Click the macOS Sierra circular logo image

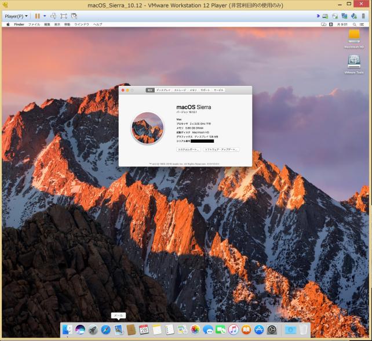tap(147, 128)
